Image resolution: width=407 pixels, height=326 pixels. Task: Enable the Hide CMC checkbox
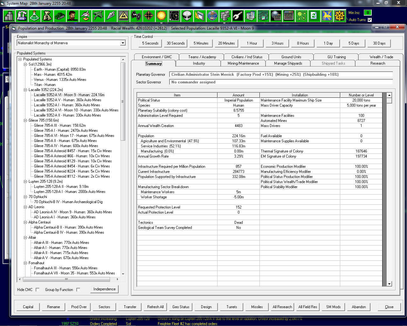coord(38,290)
